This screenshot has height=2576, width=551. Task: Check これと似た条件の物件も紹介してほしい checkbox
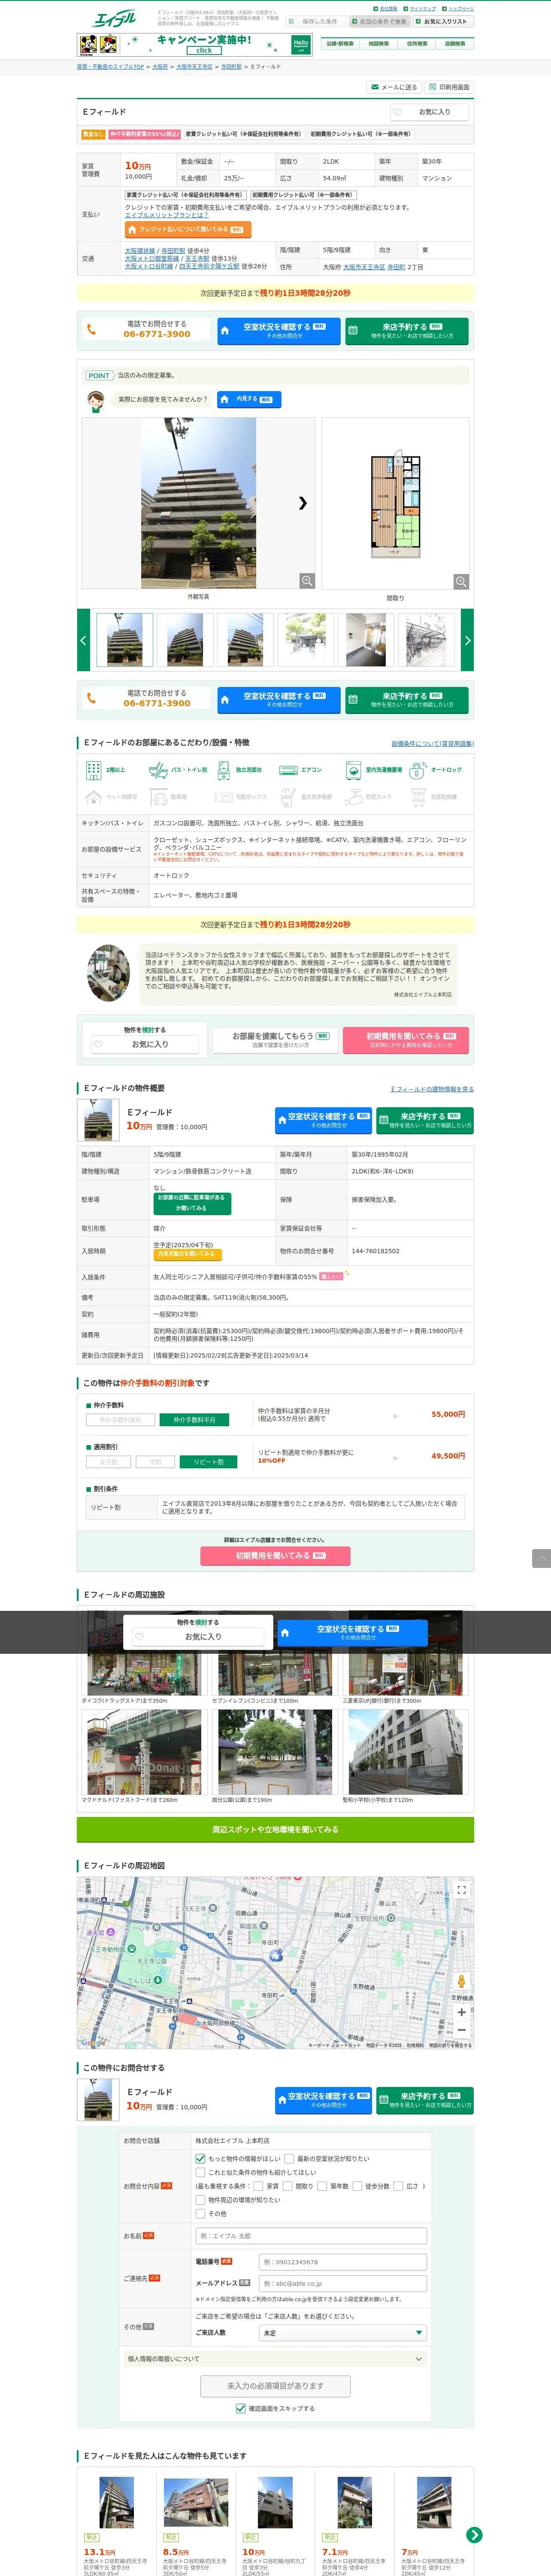200,2173
